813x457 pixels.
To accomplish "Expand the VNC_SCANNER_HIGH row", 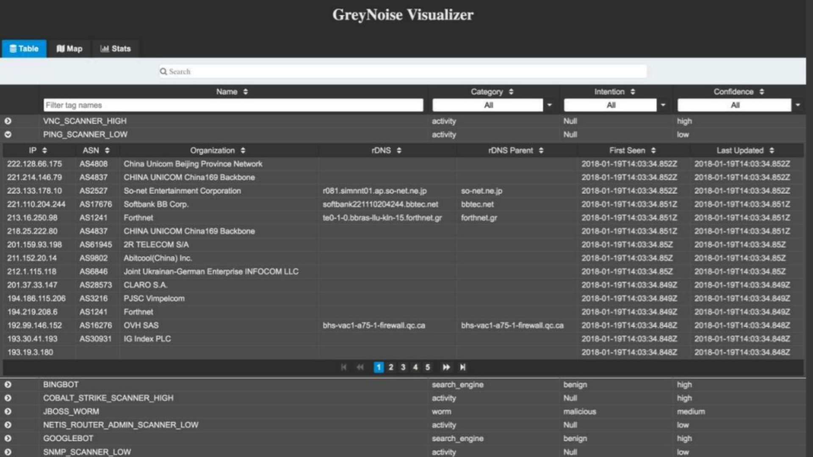I will [8, 121].
